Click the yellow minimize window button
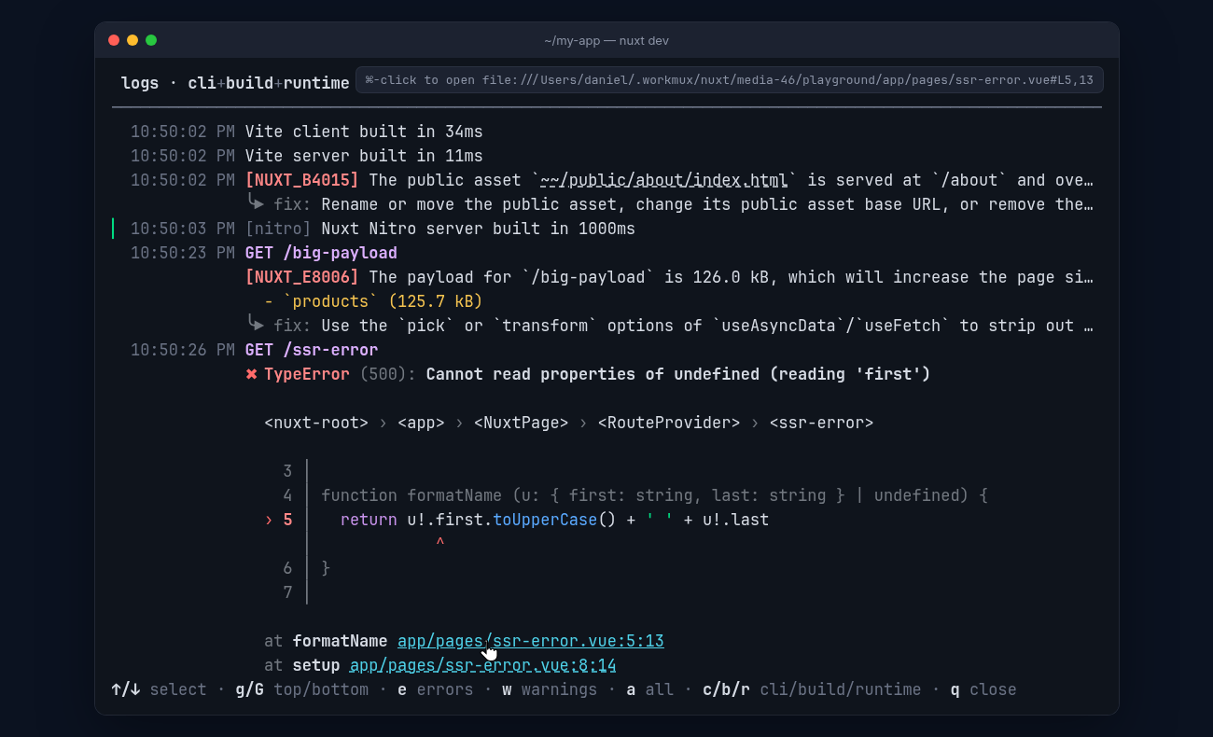The width and height of the screenshot is (1213, 737). point(132,40)
